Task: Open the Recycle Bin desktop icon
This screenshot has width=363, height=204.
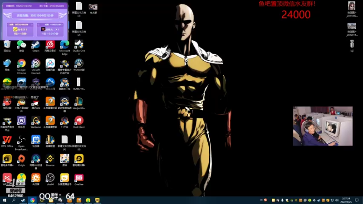Action: (7, 46)
